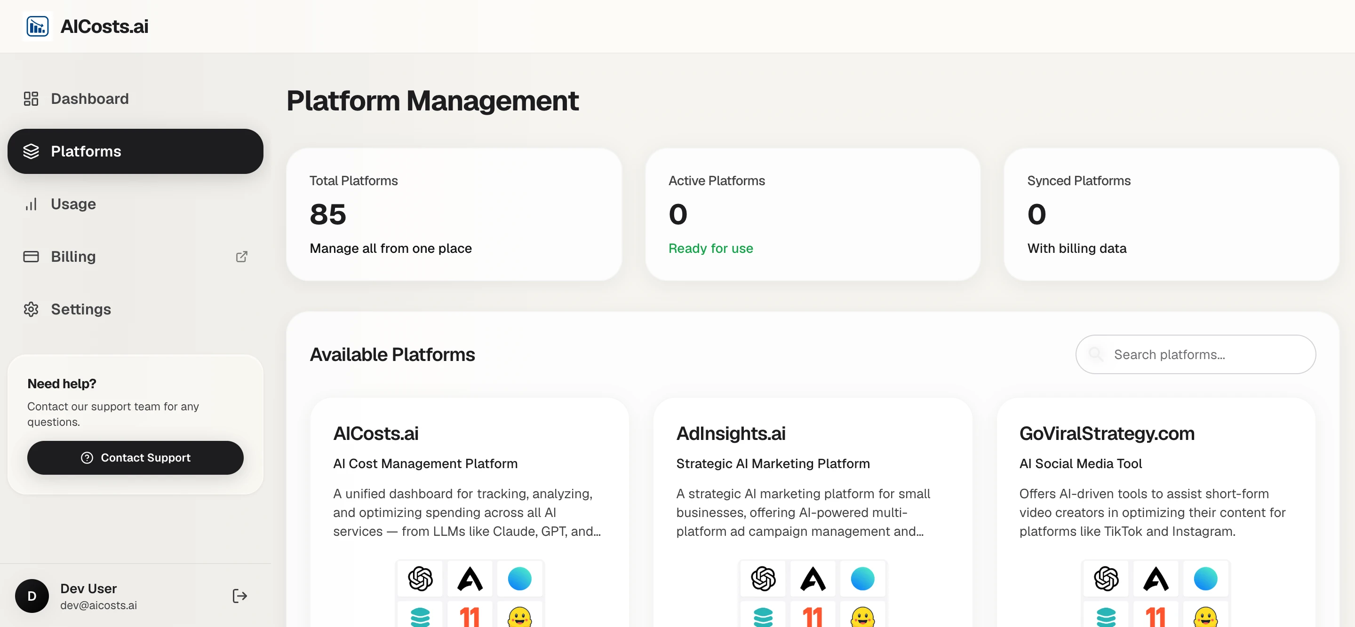Click the dev@aicosts.ai email text
The image size is (1355, 627).
(98, 605)
